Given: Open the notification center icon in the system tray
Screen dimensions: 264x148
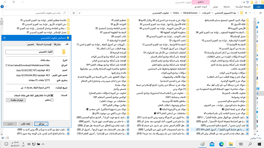Looking at the screenshot, I should point(6,144).
